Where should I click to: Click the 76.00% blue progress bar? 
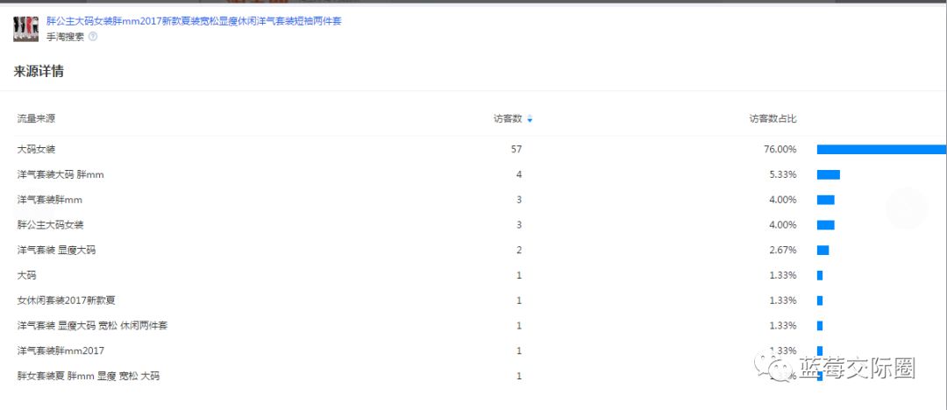click(x=882, y=149)
